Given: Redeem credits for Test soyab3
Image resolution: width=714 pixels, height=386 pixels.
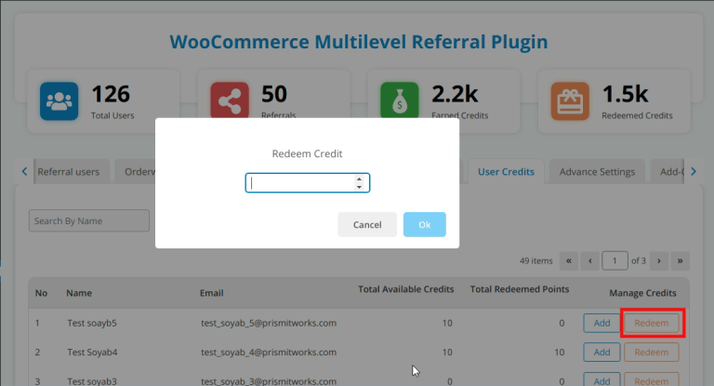Looking at the screenshot, I should click(x=651, y=380).
